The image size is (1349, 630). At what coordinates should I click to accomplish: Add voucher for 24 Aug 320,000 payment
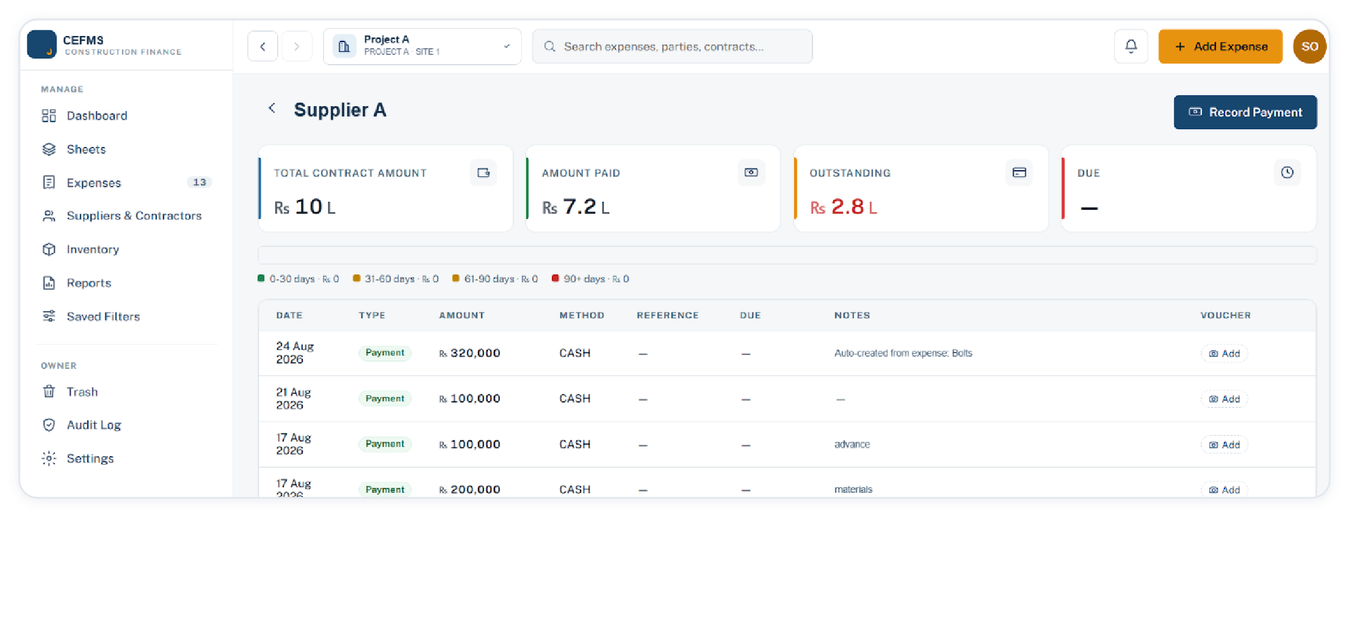pos(1224,354)
